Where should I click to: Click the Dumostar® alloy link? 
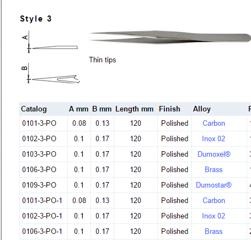click(213, 185)
